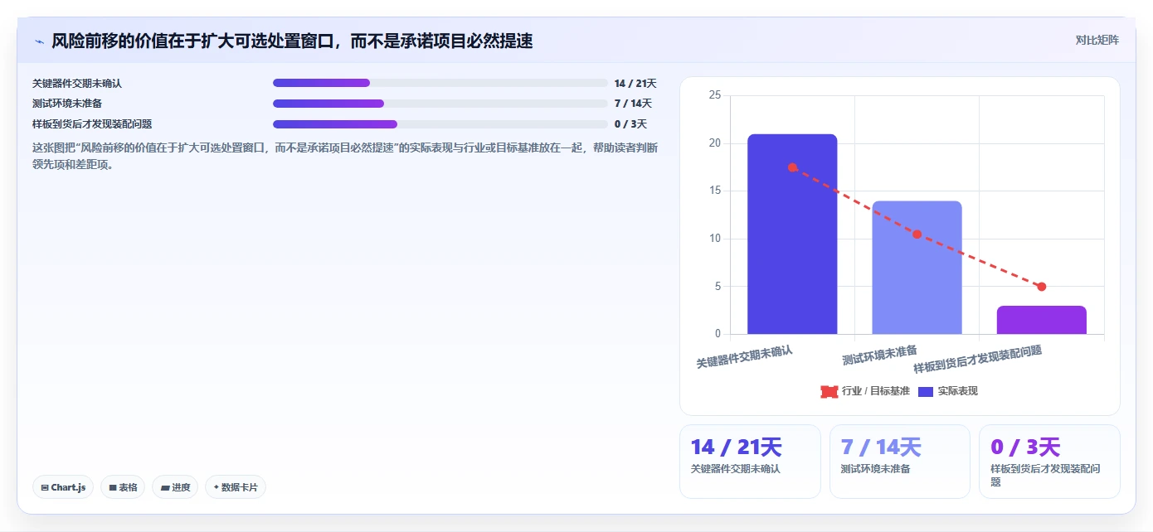
Task: Click the 测试环境未准备 progress row label
Action: (67, 104)
